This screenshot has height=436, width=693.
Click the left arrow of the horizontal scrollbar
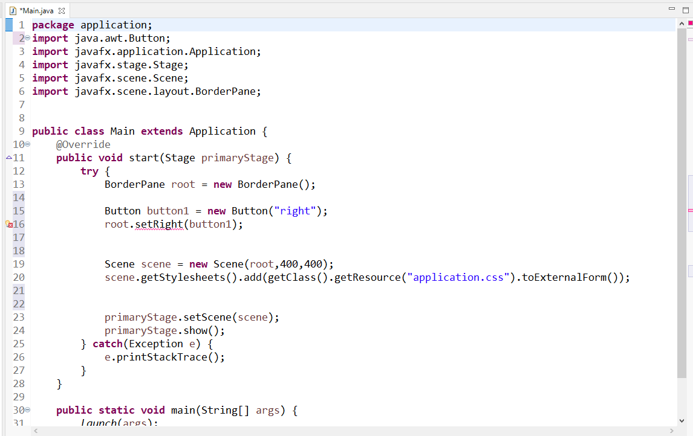point(35,430)
